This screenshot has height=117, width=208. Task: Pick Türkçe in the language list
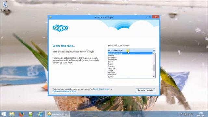coord(130,71)
